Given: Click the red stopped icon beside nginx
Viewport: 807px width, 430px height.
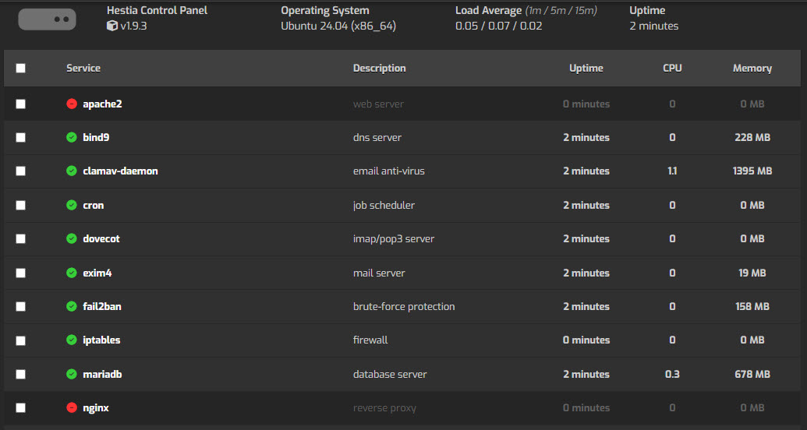Looking at the screenshot, I should (x=72, y=408).
